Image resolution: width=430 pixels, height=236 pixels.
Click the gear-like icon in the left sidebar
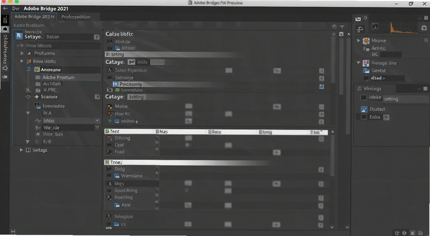coord(5,29)
